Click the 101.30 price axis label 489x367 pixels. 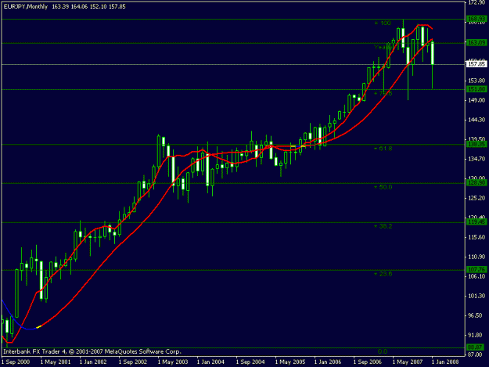click(476, 297)
